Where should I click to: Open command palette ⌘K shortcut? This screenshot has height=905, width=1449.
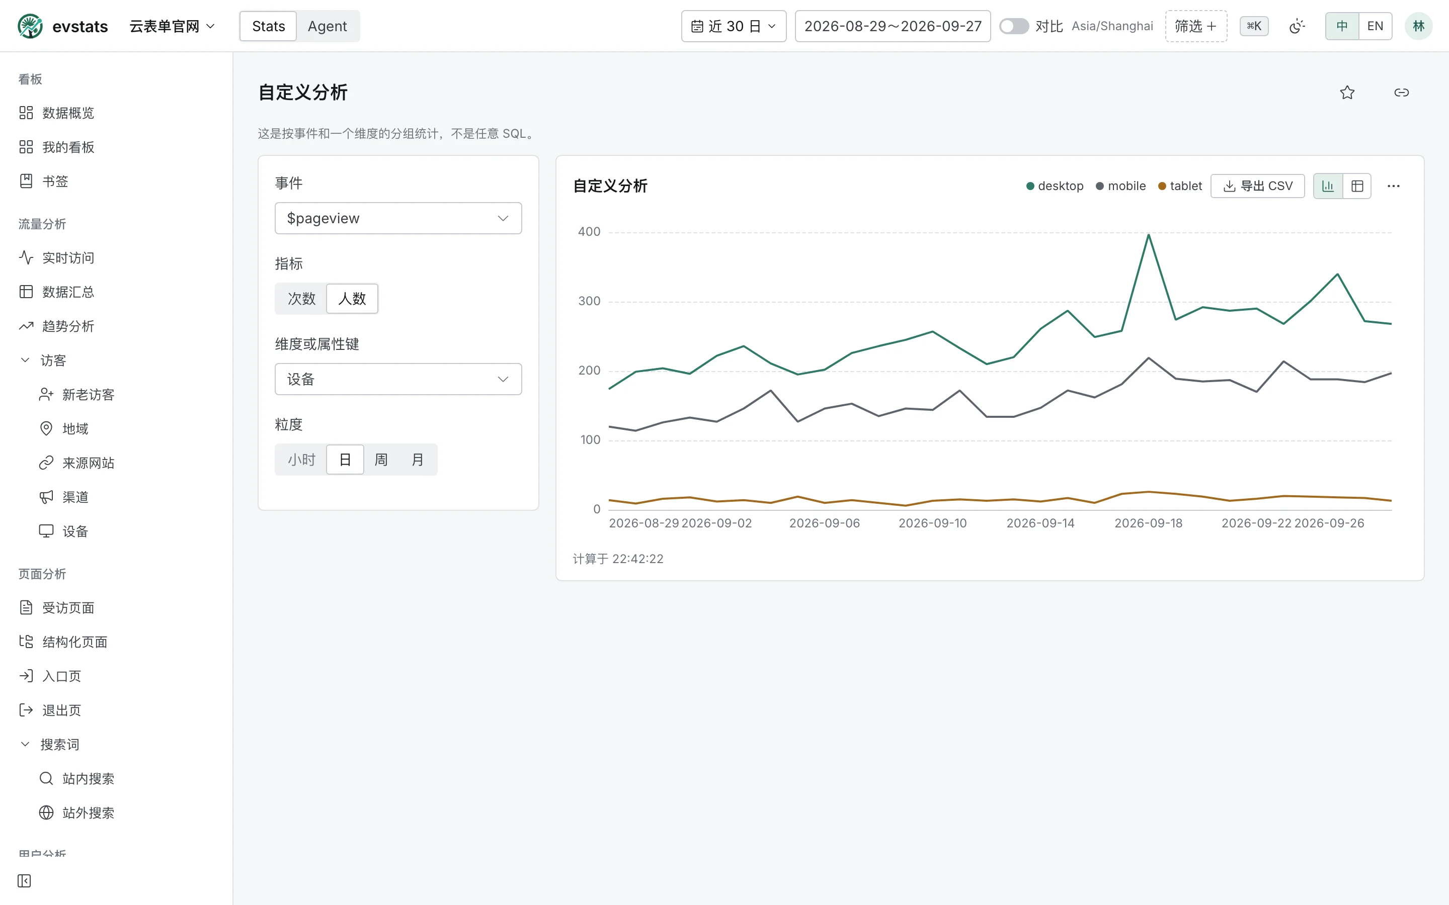[1254, 26]
